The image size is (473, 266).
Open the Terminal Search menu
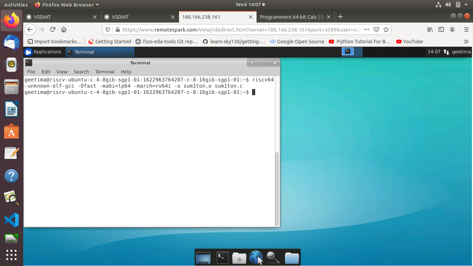[x=81, y=72]
